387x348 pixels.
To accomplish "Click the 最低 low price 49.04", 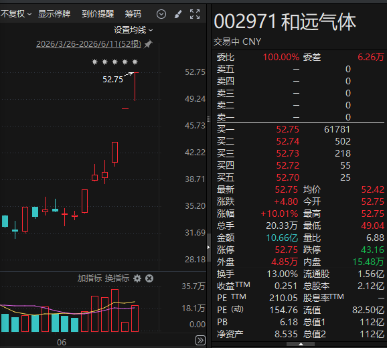I will tap(373, 226).
